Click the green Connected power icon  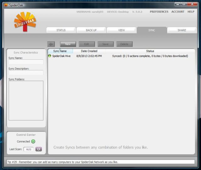tap(33, 141)
